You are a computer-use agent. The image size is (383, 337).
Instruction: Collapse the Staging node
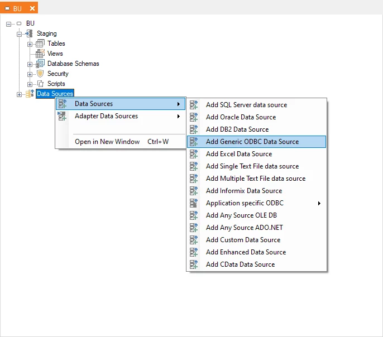pyautogui.click(x=19, y=34)
